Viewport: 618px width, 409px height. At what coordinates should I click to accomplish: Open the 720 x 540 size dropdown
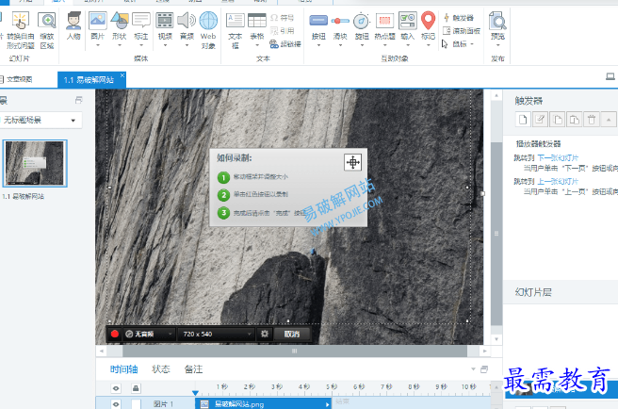coord(216,334)
